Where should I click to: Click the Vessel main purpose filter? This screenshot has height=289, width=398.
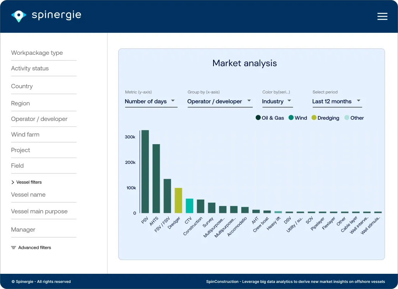[44, 211]
